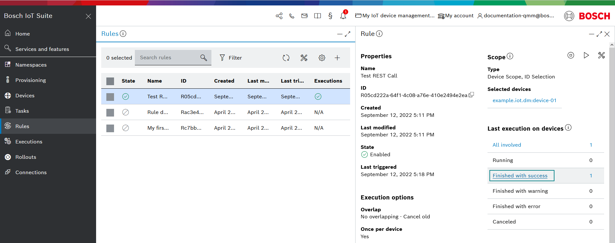Click the share icon in top bar
Screen dimensions: 615x243
pyautogui.click(x=279, y=16)
